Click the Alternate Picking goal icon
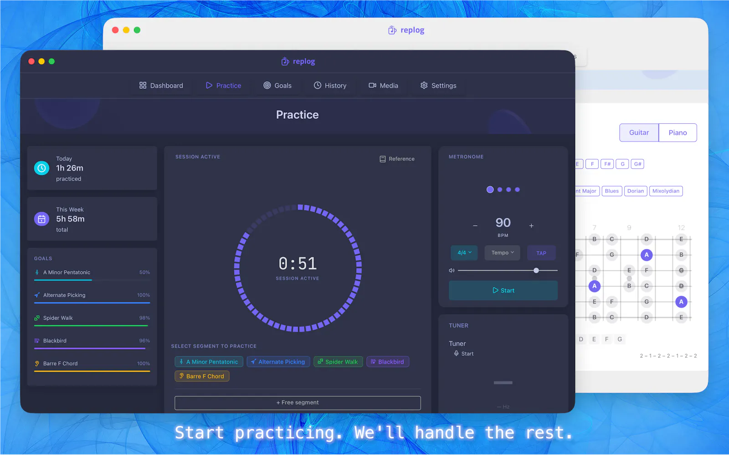This screenshot has width=729, height=455. click(x=37, y=295)
